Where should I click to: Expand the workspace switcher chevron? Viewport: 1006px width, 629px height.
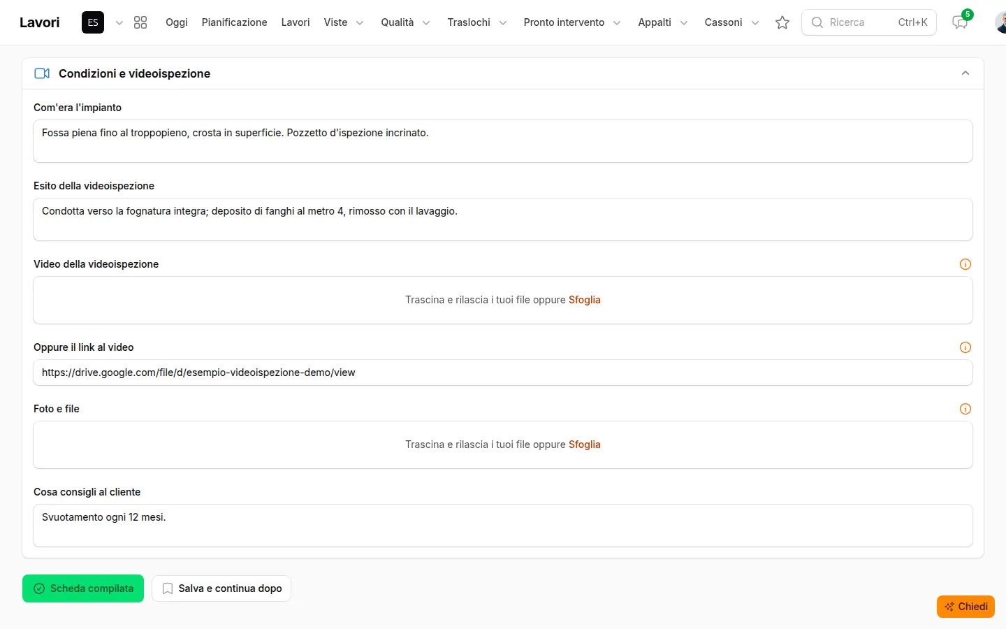pos(119,22)
